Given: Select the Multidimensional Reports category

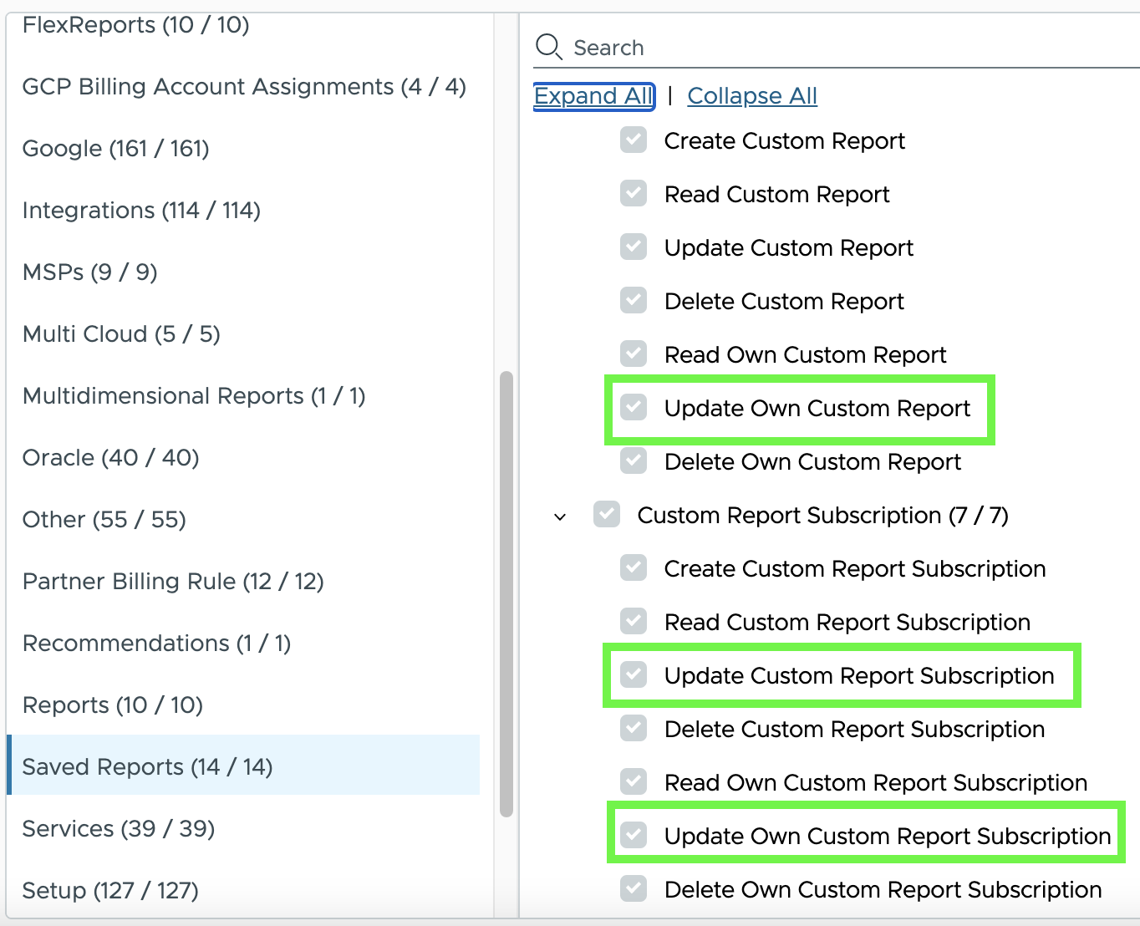Looking at the screenshot, I should pyautogui.click(x=194, y=395).
